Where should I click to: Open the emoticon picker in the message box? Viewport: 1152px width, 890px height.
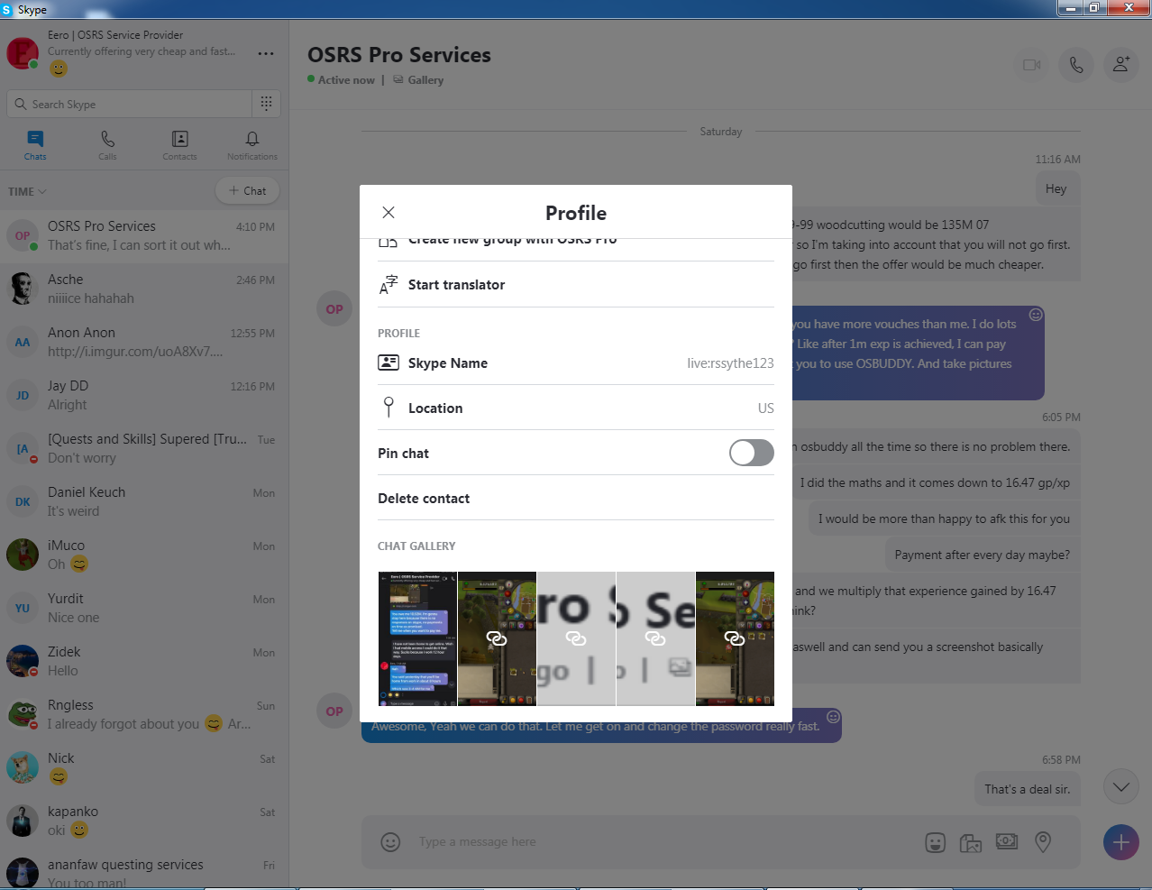coord(390,842)
